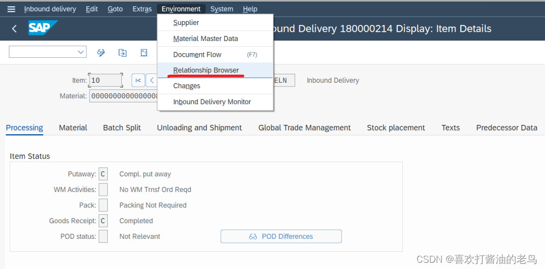Select Supplier from Environment menu

(x=215, y=22)
